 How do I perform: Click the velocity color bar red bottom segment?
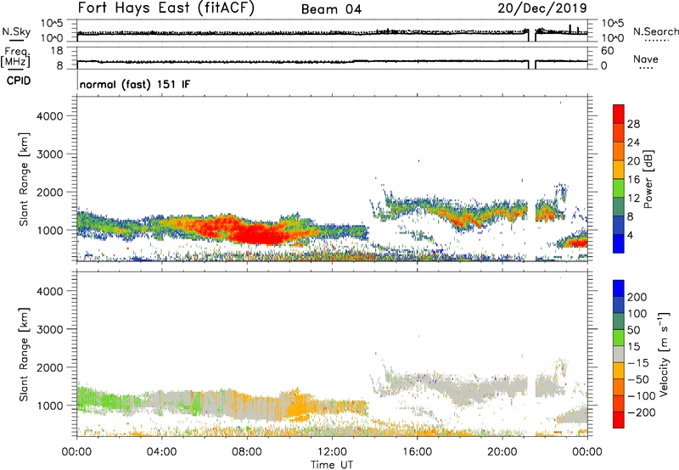619,420
